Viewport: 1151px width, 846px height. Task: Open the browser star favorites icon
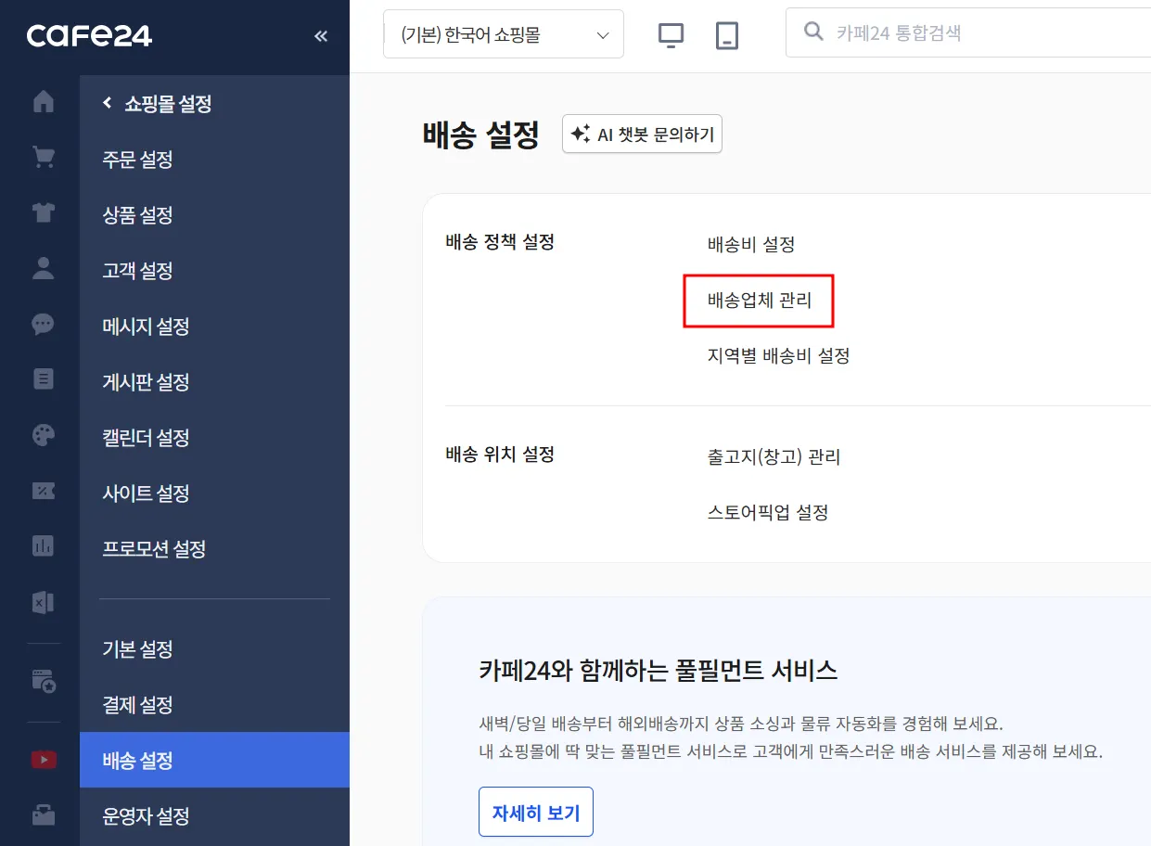pos(44,682)
